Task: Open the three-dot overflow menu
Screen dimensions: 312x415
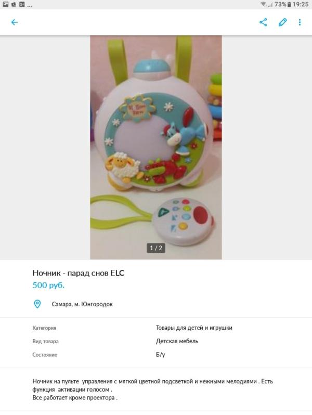Action: [x=300, y=22]
